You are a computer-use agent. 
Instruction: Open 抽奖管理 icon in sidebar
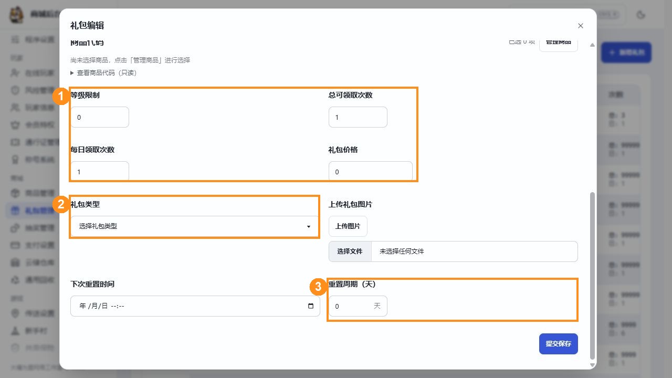(x=15, y=228)
